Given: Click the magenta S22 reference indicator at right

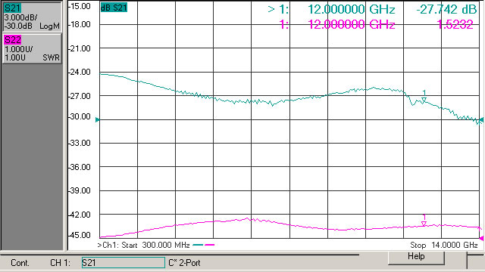Looking at the screenshot, I should pos(481,238).
